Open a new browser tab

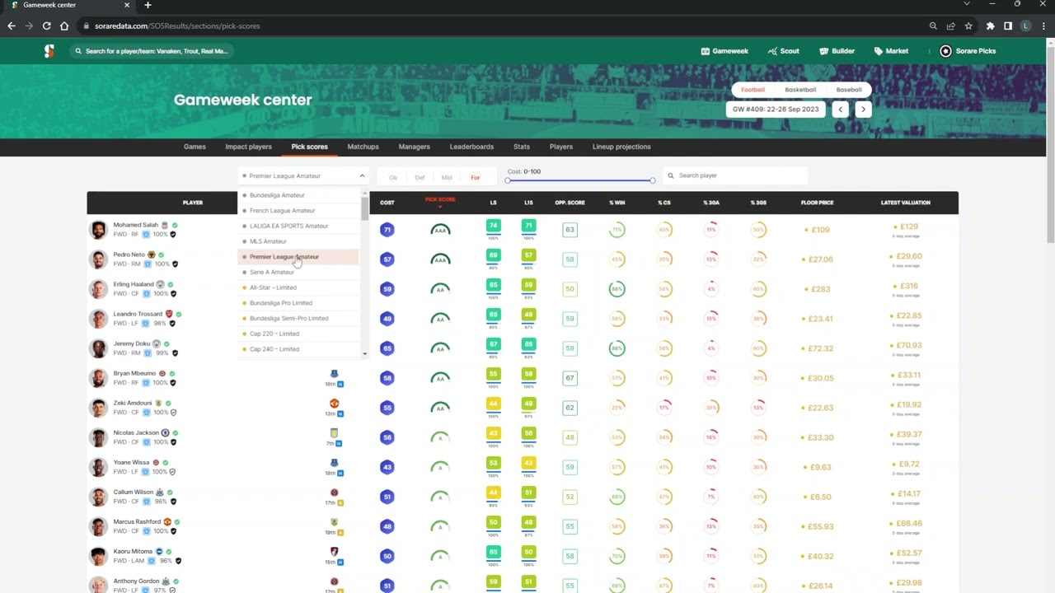[148, 5]
